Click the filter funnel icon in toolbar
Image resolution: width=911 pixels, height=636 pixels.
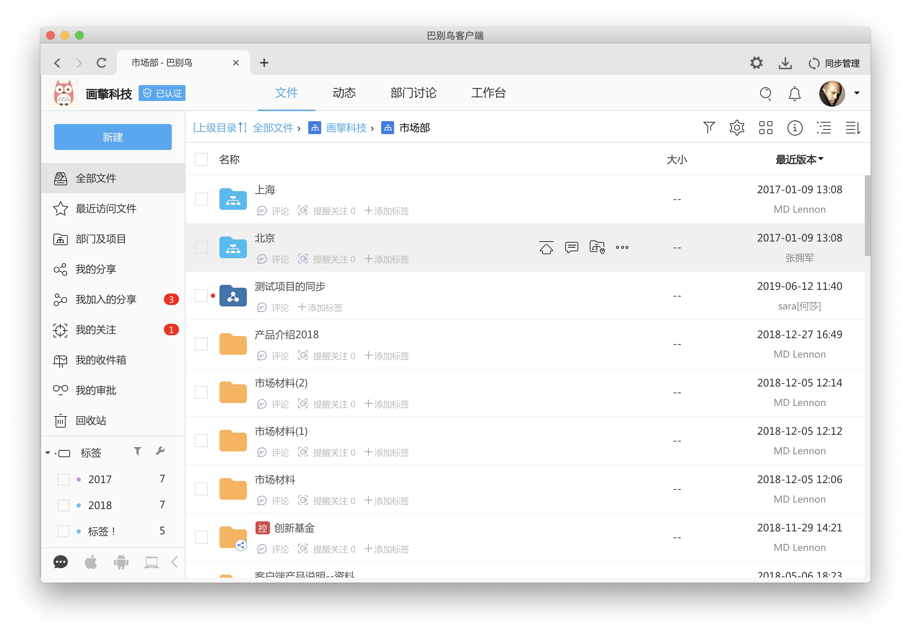[x=709, y=128]
